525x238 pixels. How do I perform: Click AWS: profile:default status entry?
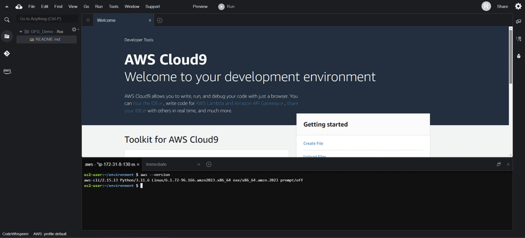click(50, 234)
